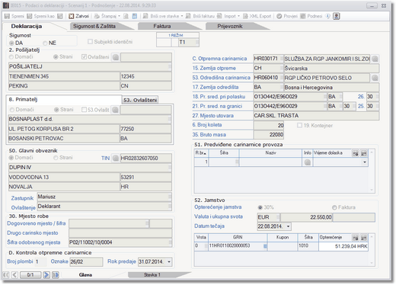The image size is (396, 285).
Task: Toggle the Subjekti identični checkbox
Action: point(90,41)
